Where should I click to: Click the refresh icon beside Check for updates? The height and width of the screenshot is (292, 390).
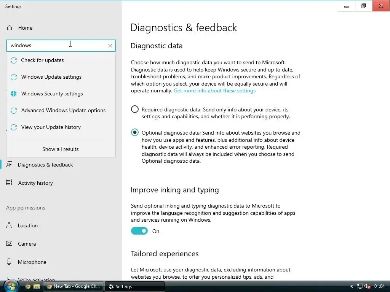coord(14,60)
